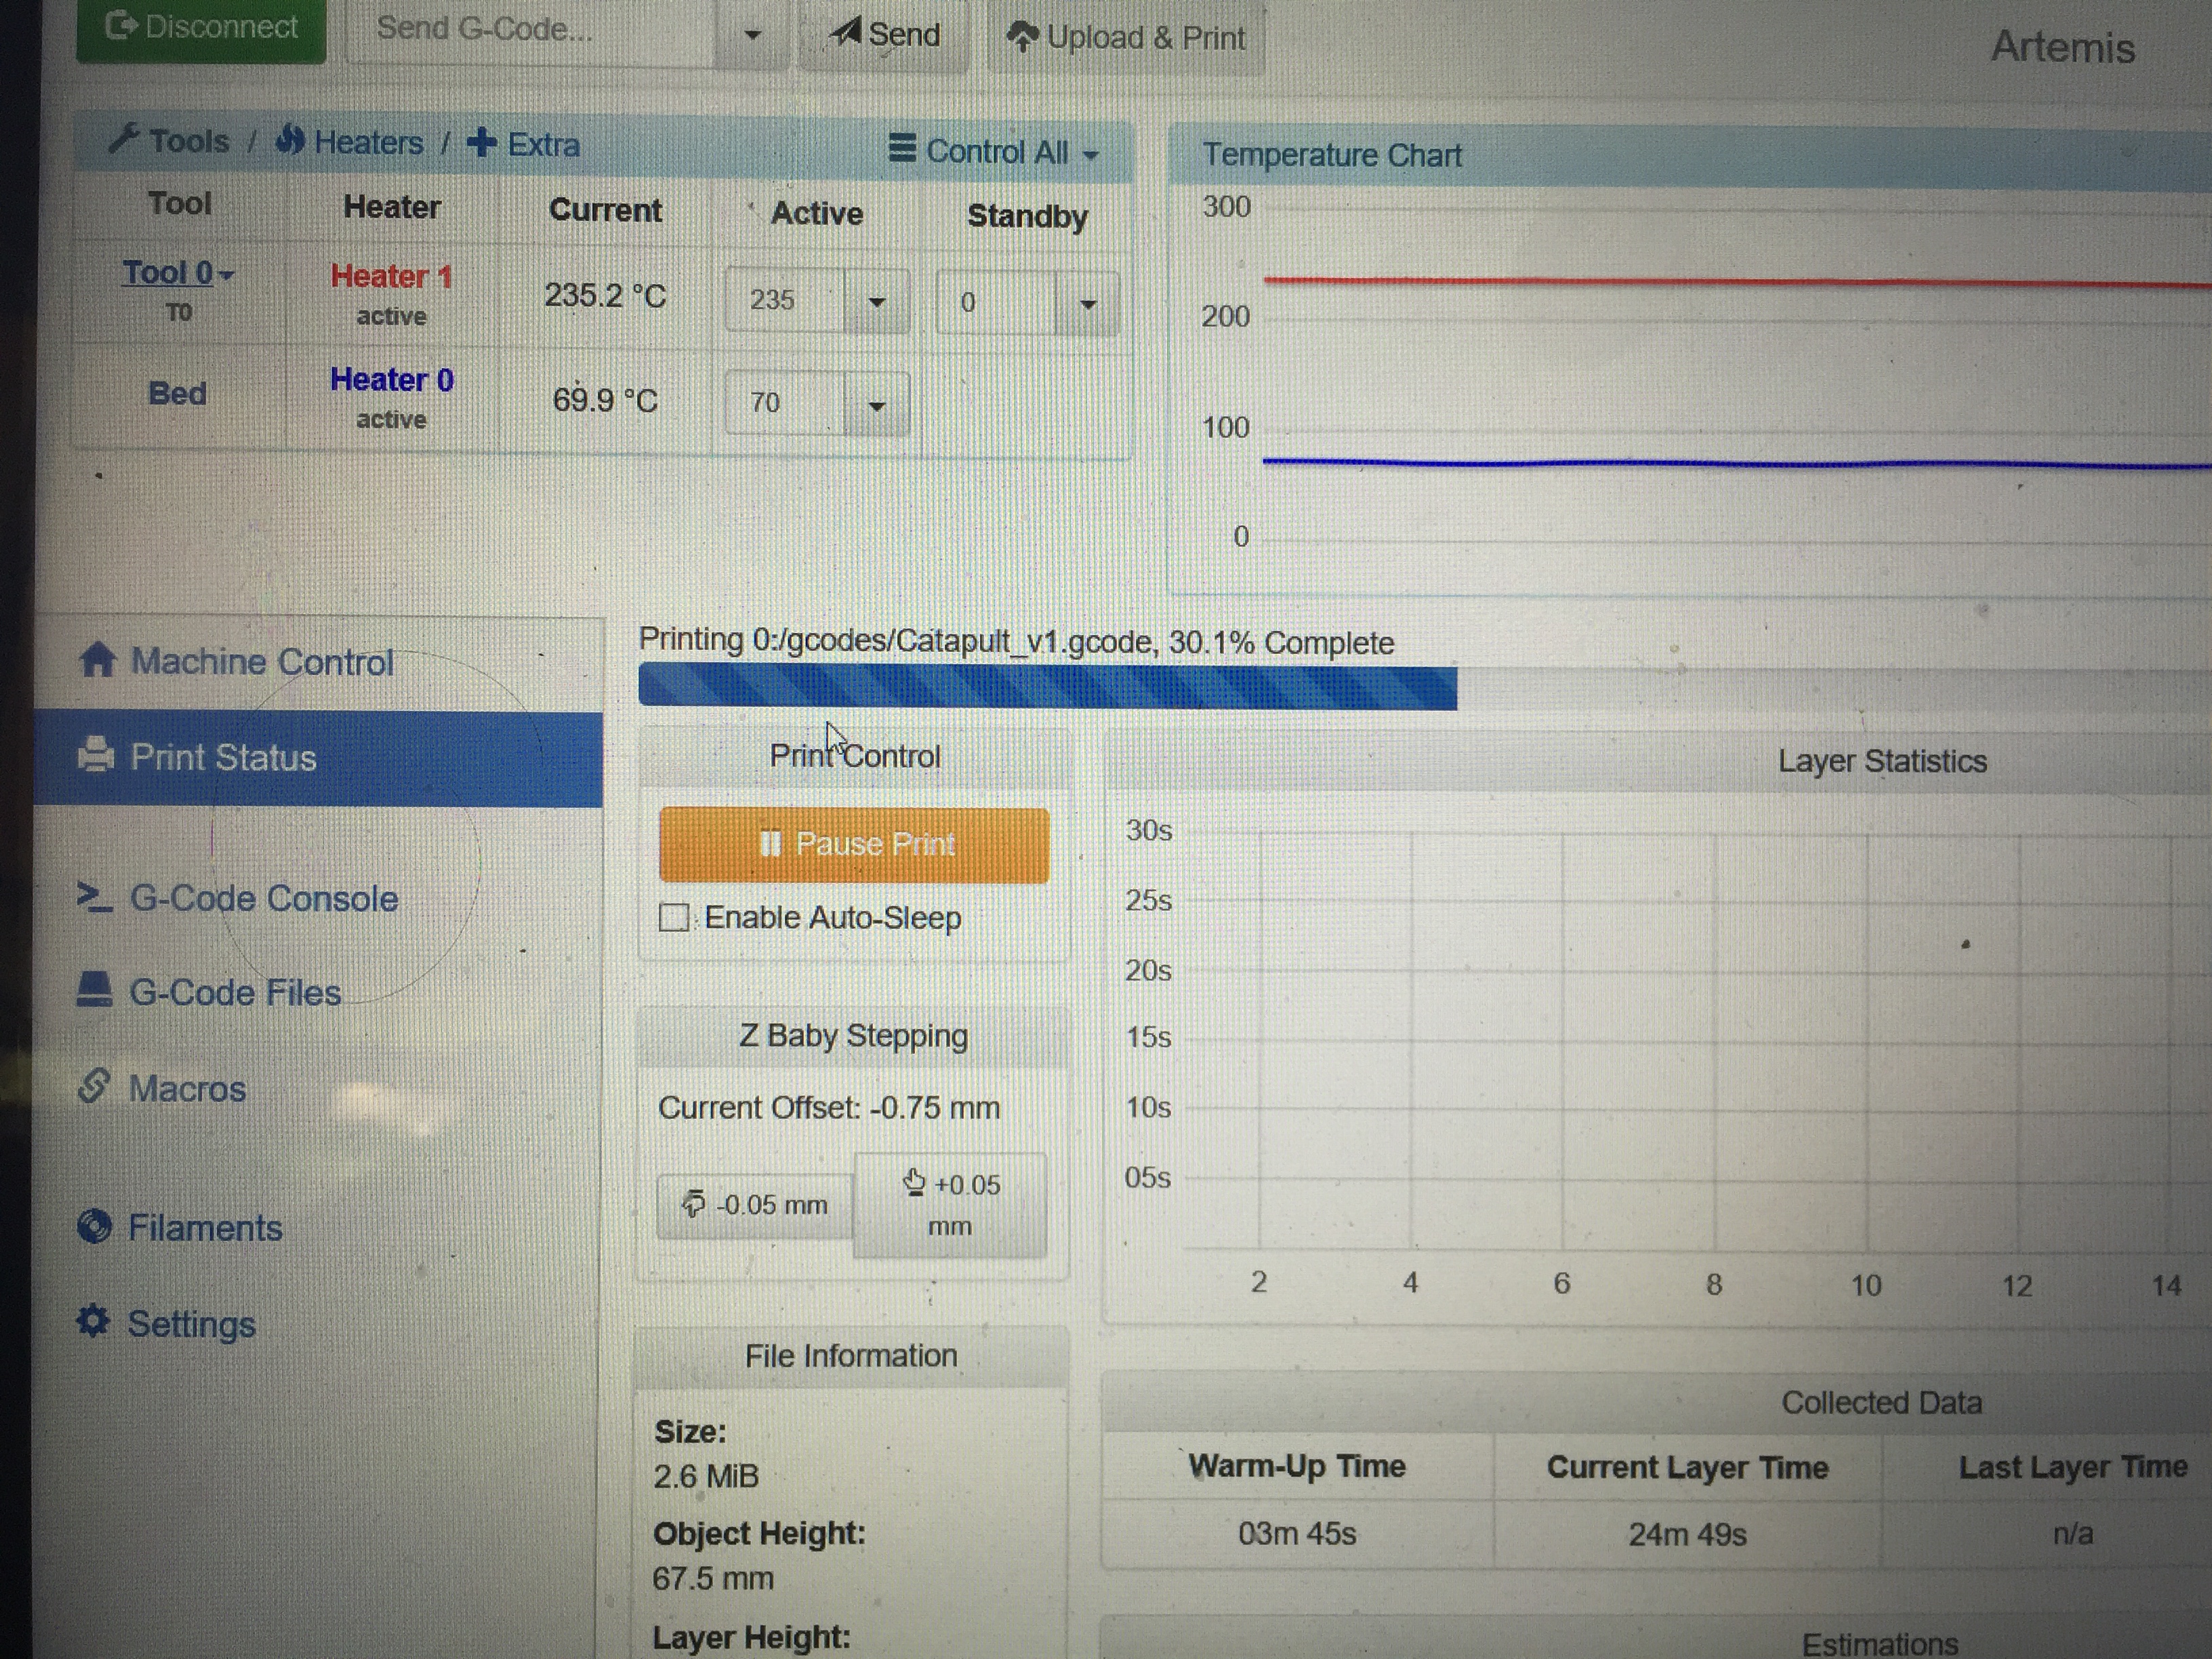Open bed active temperature dropdown
This screenshot has width=2212, height=1659.
pos(876,405)
